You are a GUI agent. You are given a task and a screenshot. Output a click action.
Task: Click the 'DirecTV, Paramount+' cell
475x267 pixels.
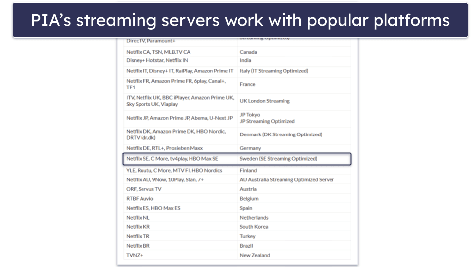click(180, 42)
